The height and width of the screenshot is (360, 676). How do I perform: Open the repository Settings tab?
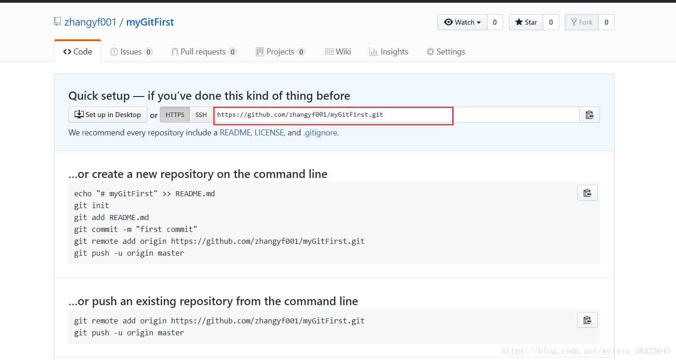pos(446,52)
